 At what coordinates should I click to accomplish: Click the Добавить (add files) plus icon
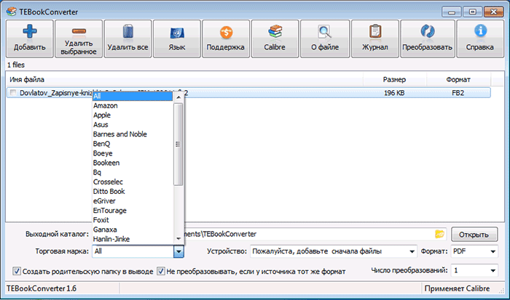pos(30,31)
